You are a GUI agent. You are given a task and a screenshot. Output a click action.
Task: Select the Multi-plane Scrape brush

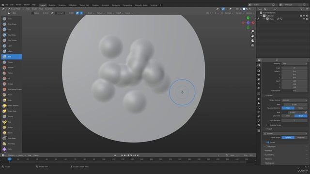coord(12,89)
